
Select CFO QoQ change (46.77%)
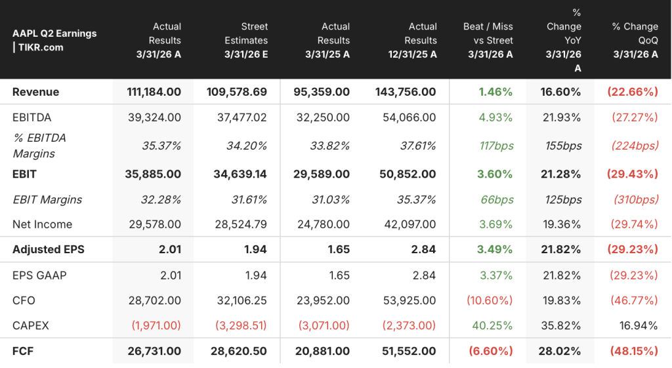635,300
